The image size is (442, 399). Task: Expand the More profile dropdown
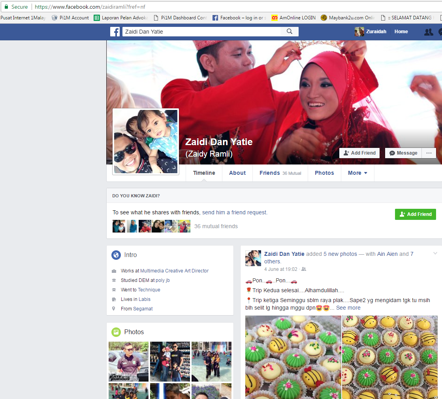coord(357,173)
